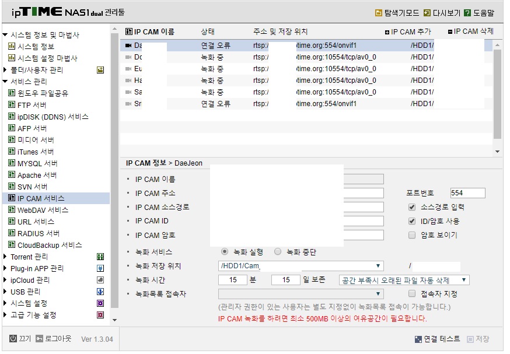Collapse the 서비스 관리 section

[x=5, y=81]
